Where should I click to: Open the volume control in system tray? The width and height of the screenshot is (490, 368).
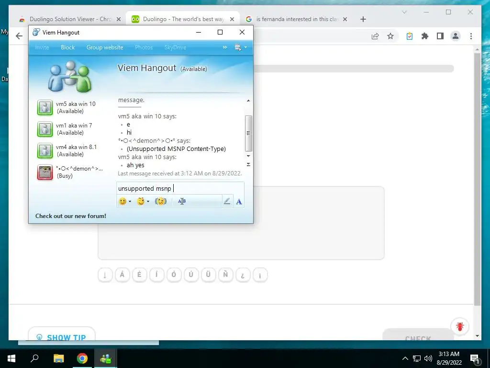coord(428,358)
